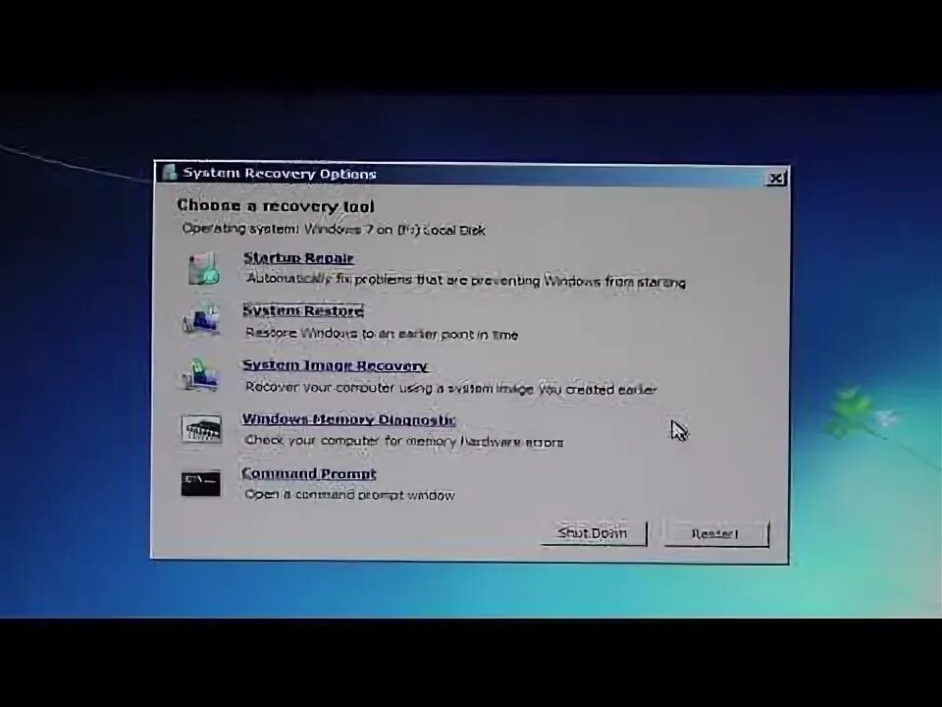Screen dimensions: 942x707
Task: Click 'Open a command prompt window' description
Action: [x=349, y=495]
